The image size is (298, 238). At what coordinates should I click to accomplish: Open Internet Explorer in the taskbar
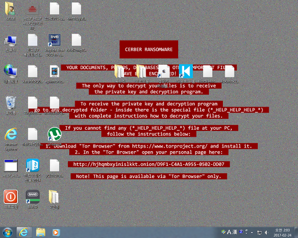tap(24, 233)
